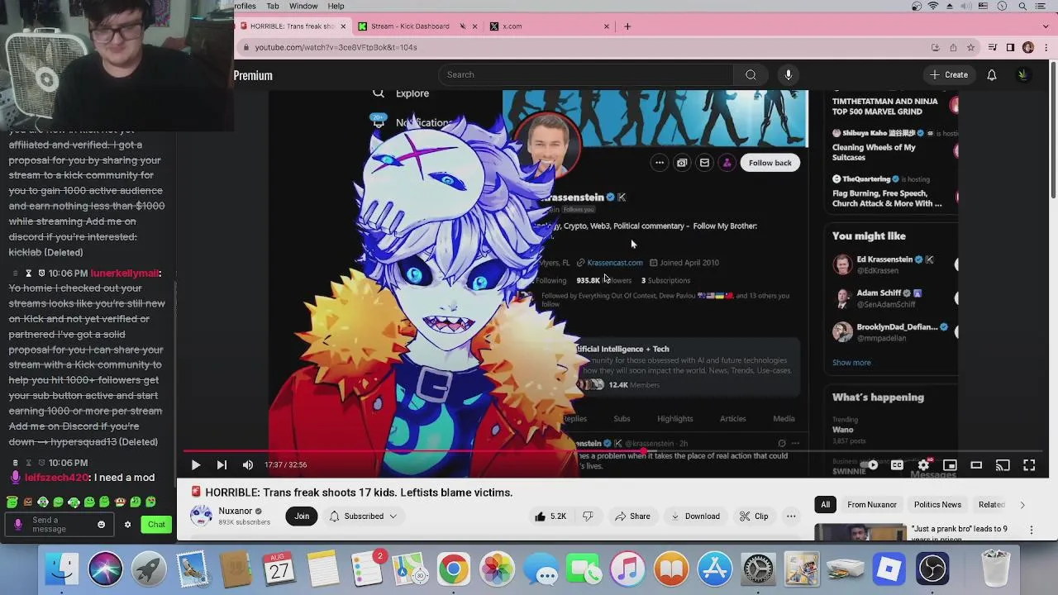
Task: Open video player settings gear
Action: 923,465
